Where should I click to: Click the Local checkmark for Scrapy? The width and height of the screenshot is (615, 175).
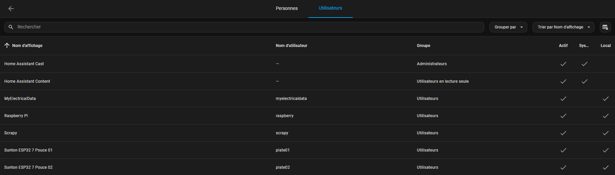606,133
